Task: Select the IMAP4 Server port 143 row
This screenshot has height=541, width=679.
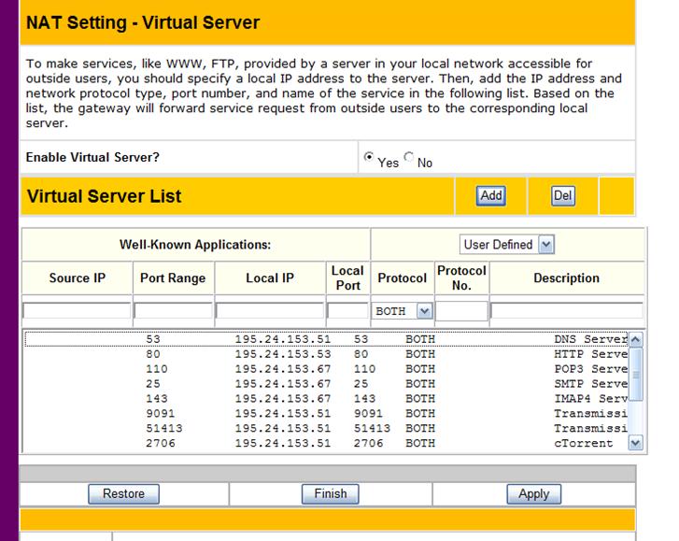Action: pyautogui.click(x=326, y=398)
